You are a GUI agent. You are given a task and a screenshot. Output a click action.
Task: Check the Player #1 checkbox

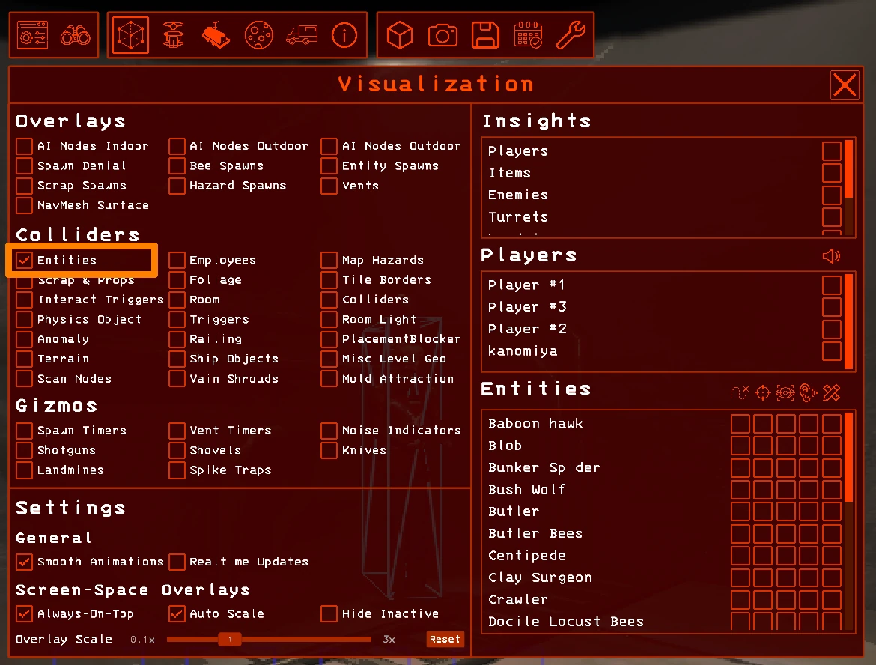click(831, 285)
